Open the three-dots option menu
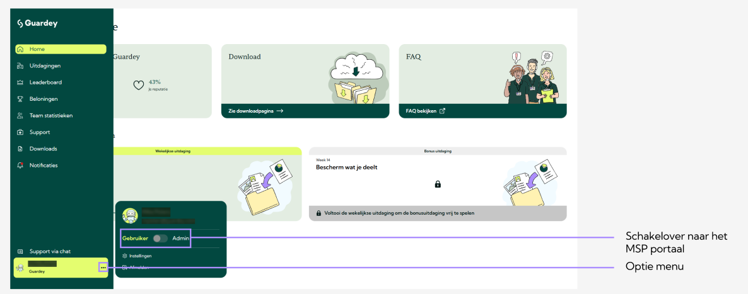The width and height of the screenshot is (748, 294). pyautogui.click(x=103, y=268)
